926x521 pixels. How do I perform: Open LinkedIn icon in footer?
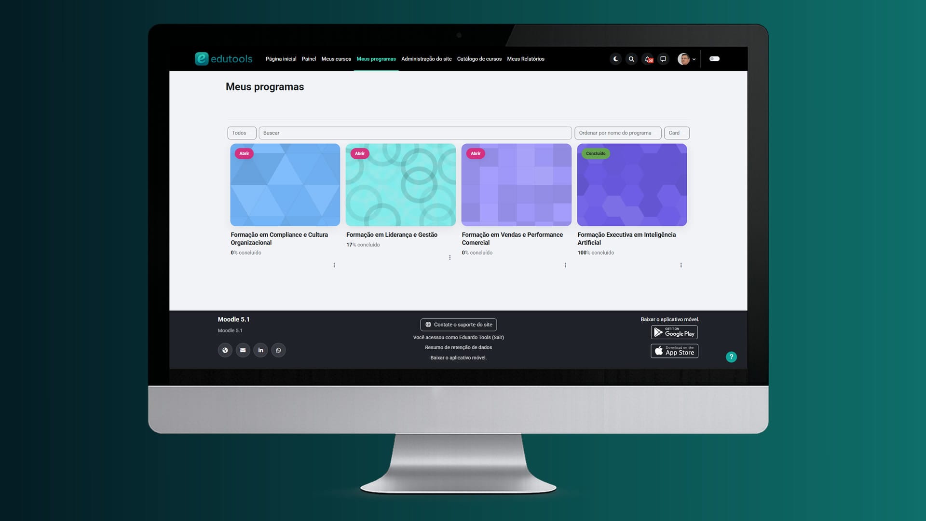point(260,350)
